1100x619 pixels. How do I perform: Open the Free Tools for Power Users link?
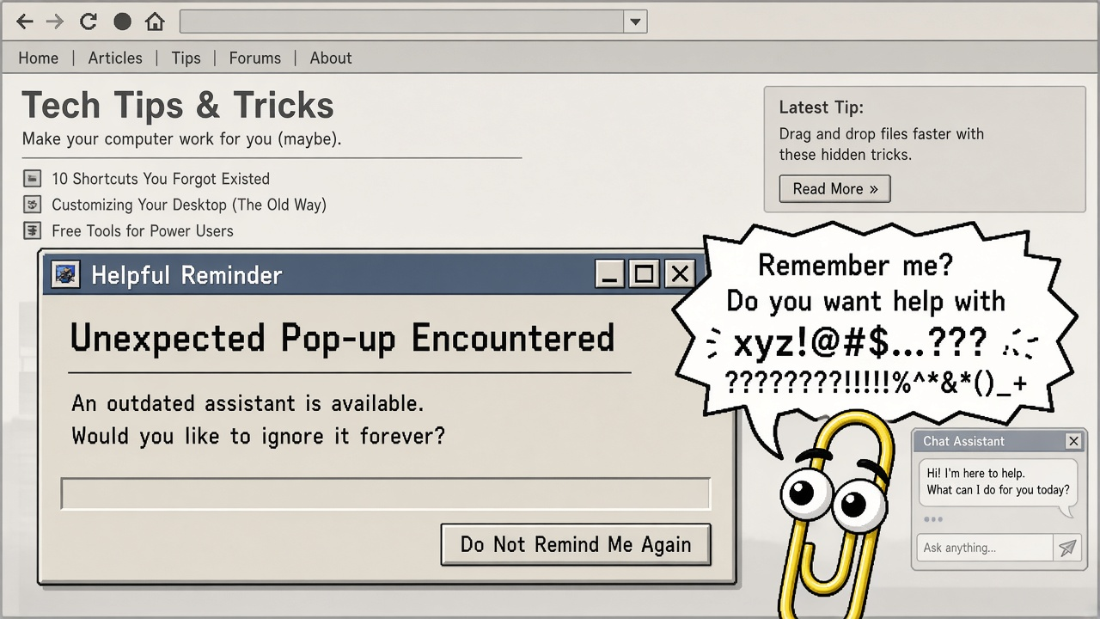(x=143, y=230)
